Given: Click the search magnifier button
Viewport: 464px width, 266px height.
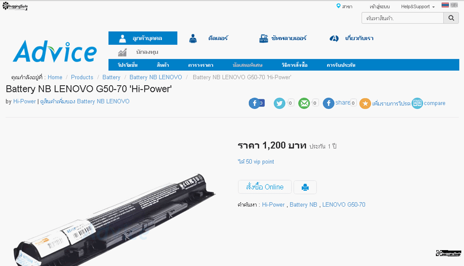Looking at the screenshot, I should 451,18.
